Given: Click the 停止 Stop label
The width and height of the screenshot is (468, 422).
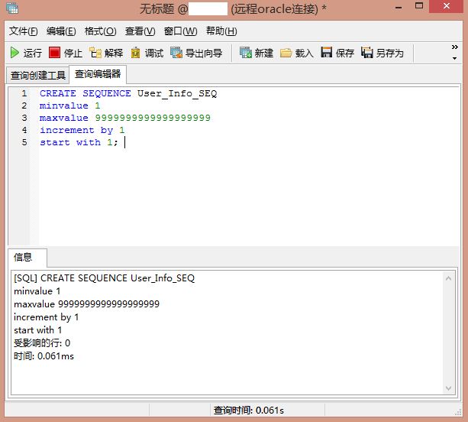Looking at the screenshot, I should click(73, 54).
